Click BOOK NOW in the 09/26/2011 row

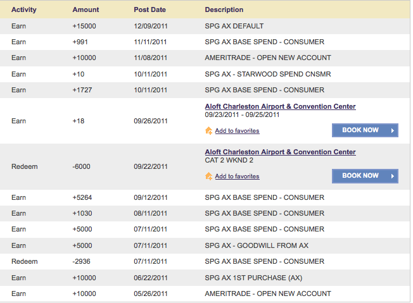coord(365,130)
